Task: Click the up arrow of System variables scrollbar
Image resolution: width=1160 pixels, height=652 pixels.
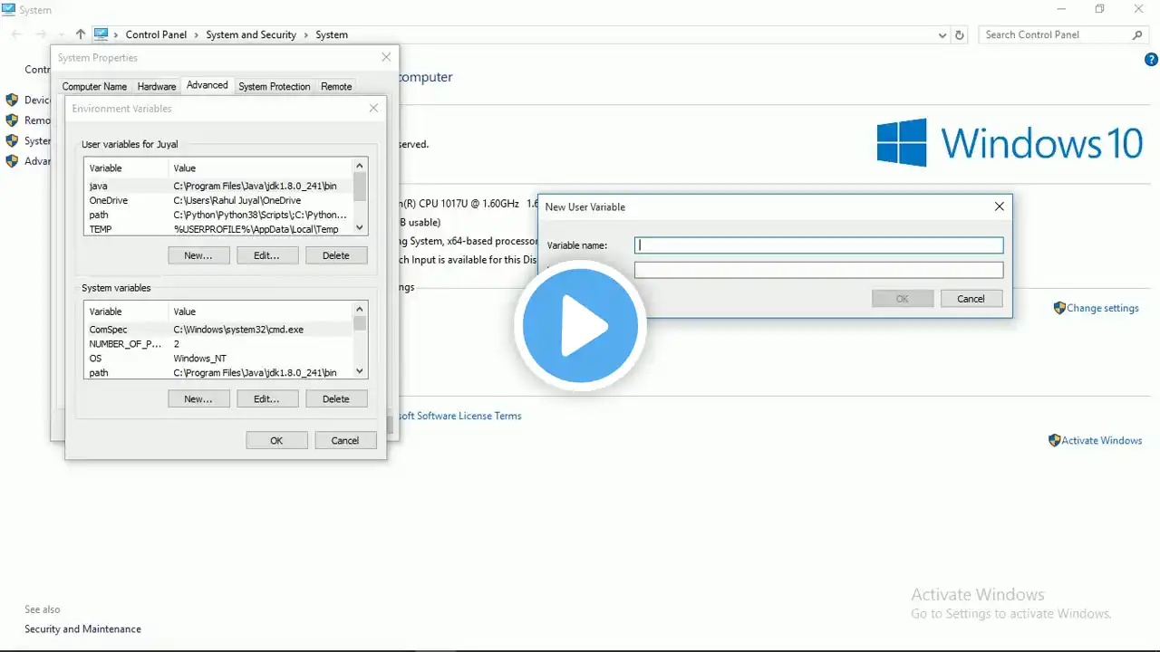Action: pos(360,309)
